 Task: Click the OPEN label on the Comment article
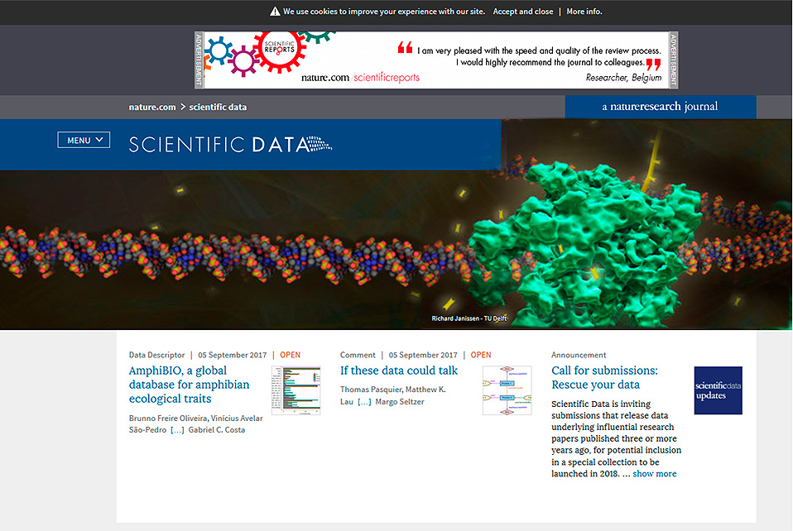(481, 355)
